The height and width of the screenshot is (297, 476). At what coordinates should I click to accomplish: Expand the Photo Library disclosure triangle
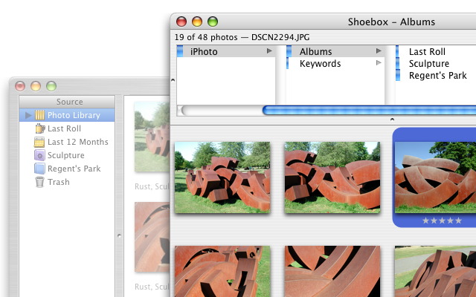pos(28,115)
